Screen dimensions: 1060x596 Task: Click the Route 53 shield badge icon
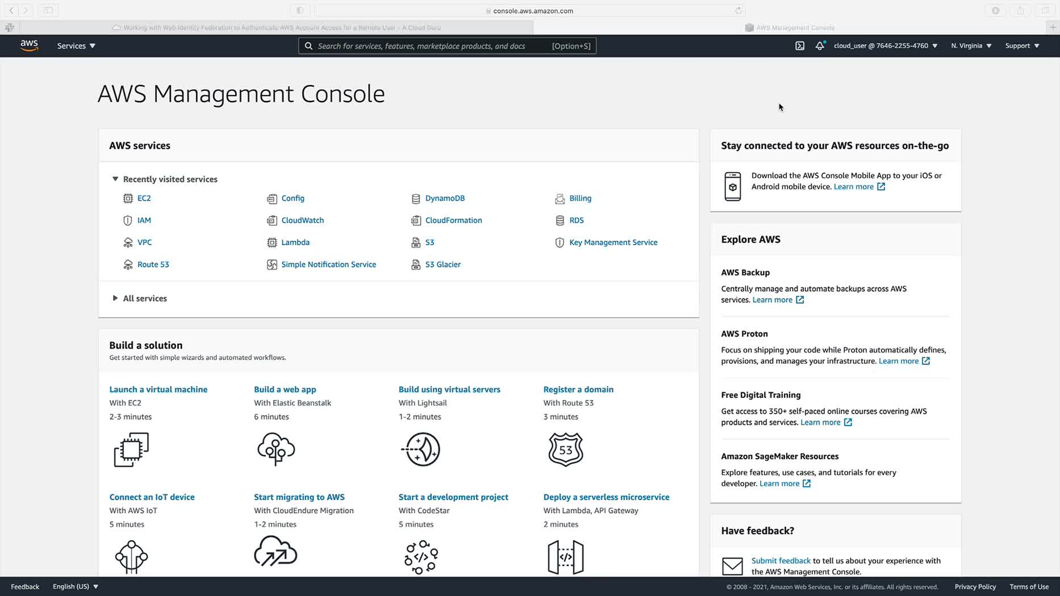click(x=566, y=450)
